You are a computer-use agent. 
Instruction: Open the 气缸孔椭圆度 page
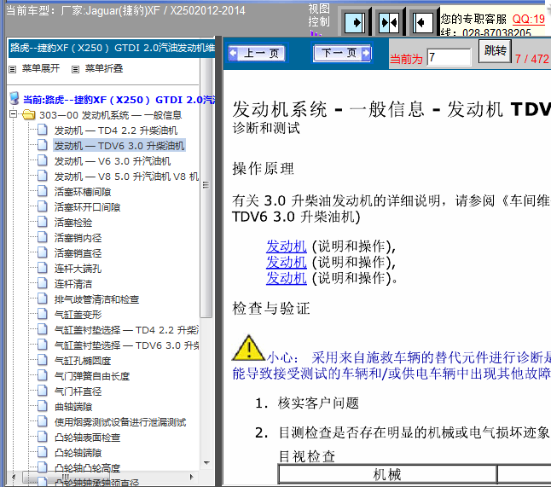coord(83,361)
